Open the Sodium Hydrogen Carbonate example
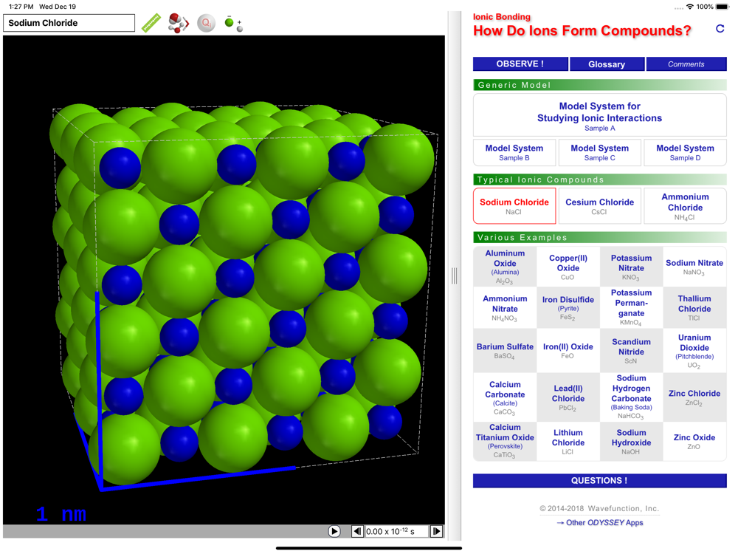Viewport: 738px width, 554px height. (631, 397)
